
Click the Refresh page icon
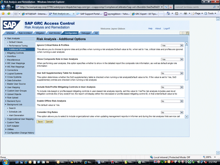click(x=166, y=7)
